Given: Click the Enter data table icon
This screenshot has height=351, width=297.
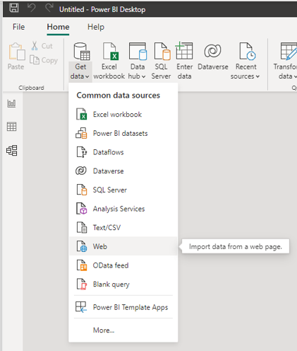Looking at the screenshot, I should 184,50.
